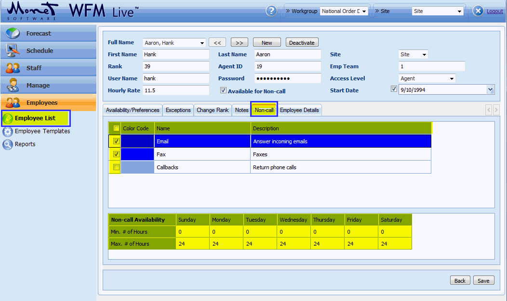Click the Hourly Rate input field

176,90
